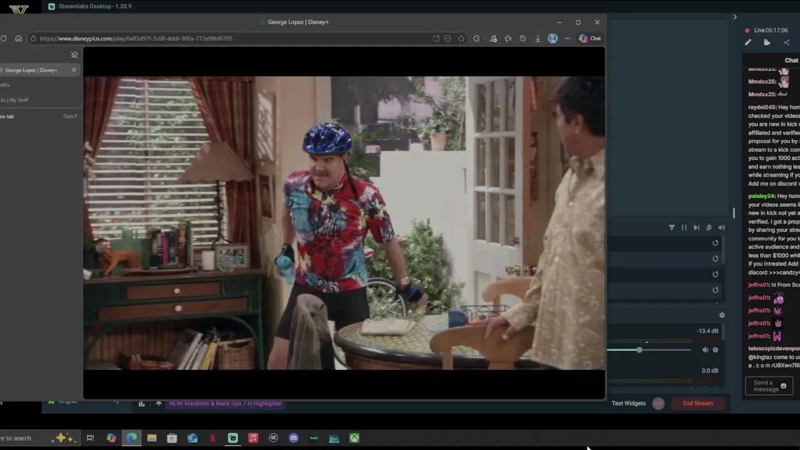
Task: Add this page to favorites star
Action: click(461, 38)
